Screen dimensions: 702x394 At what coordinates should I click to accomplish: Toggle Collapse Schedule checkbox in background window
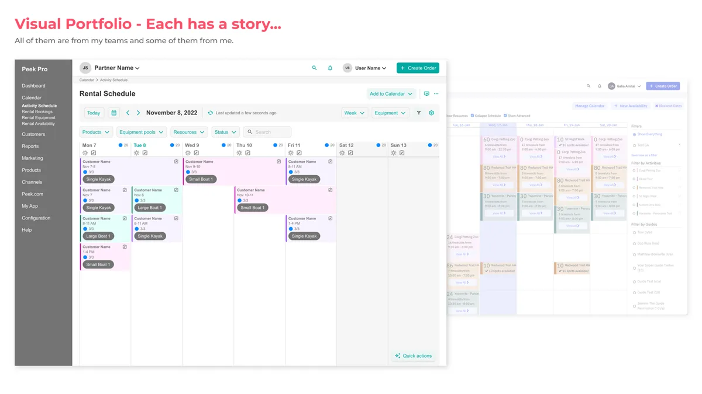[473, 116]
